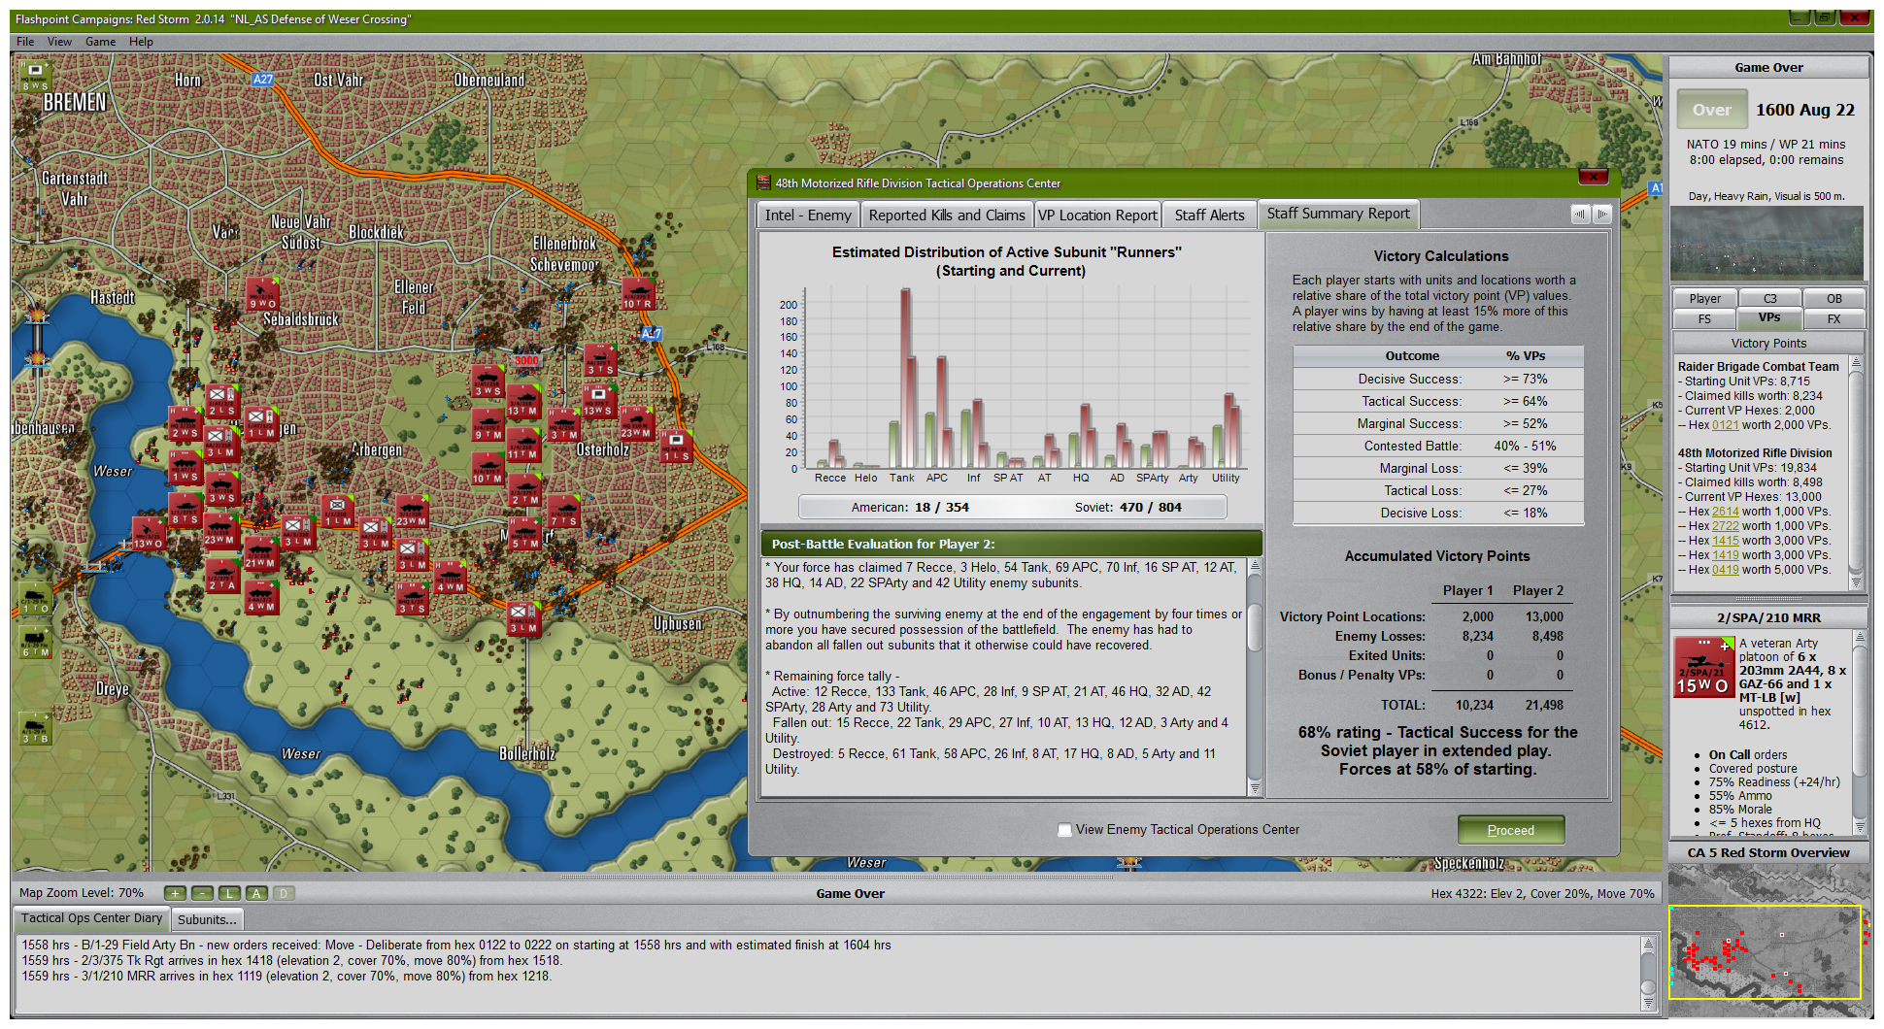The image size is (1884, 1029).
Task: Follow the Hex 1415 link
Action: tap(1726, 541)
